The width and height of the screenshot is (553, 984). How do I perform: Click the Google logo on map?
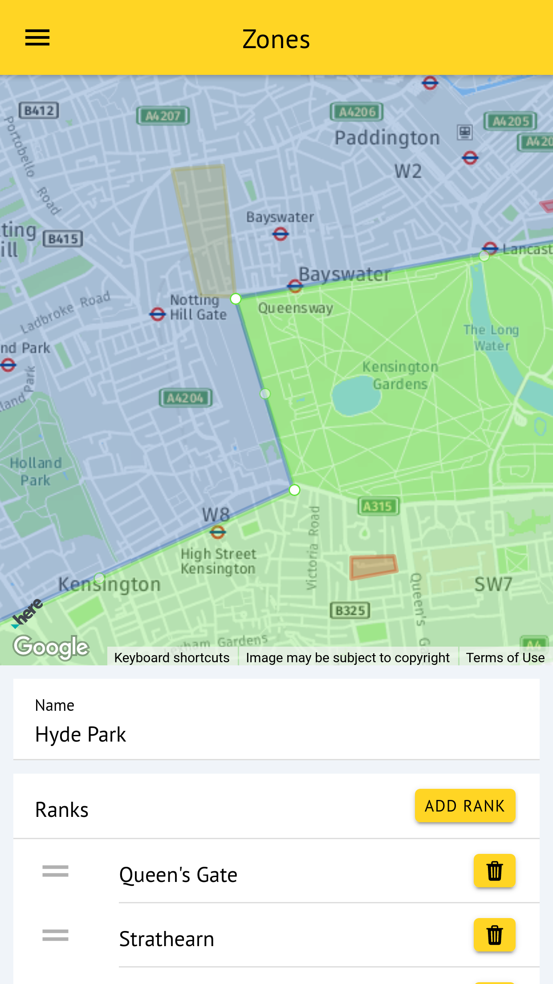click(x=51, y=647)
